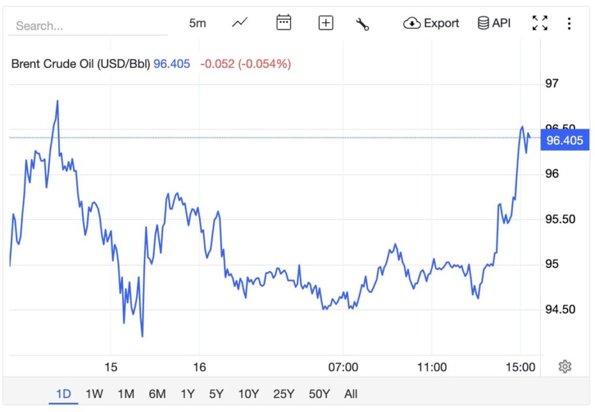Open the chart tools wrench icon
The width and height of the screenshot is (595, 412).
tap(362, 23)
